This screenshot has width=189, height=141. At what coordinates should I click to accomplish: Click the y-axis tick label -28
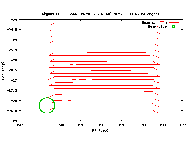(14, 101)
